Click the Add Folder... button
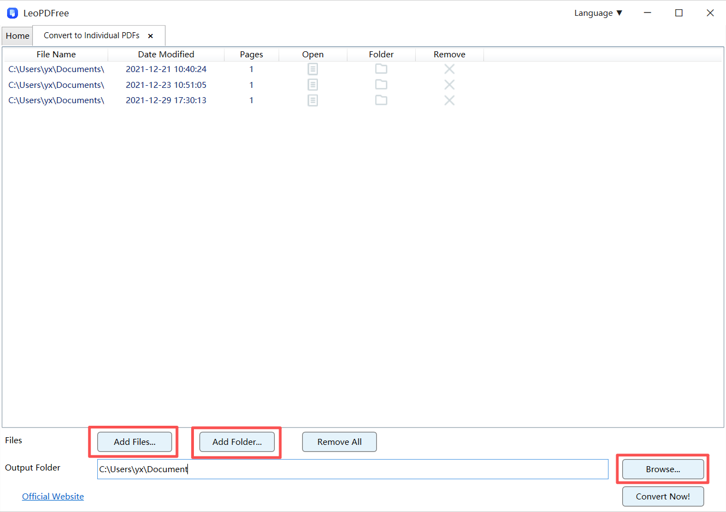Image resolution: width=726 pixels, height=512 pixels. click(237, 442)
